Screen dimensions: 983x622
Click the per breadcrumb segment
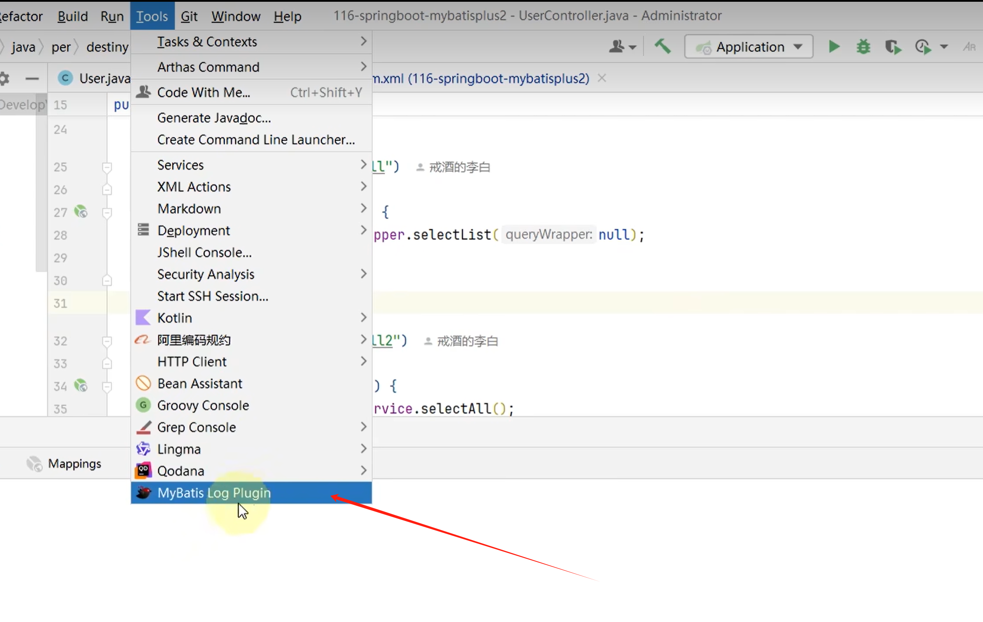click(x=61, y=47)
